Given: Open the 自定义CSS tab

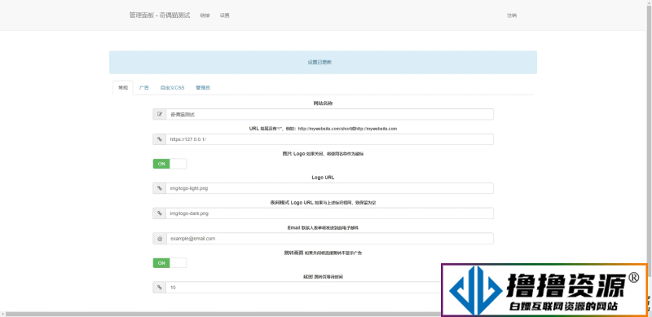Looking at the screenshot, I should click(172, 88).
